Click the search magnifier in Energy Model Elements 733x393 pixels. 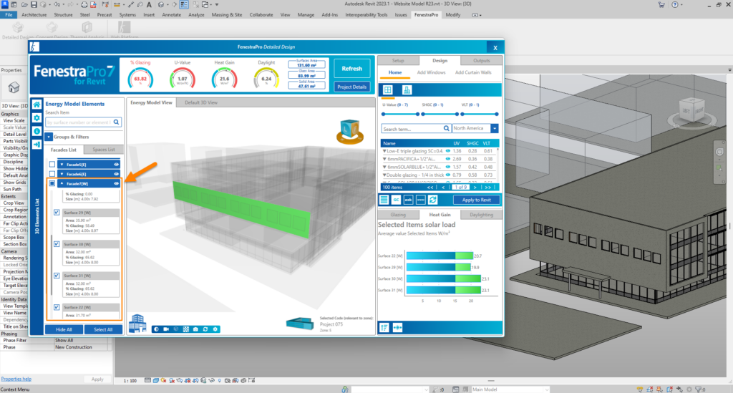pyautogui.click(x=117, y=122)
